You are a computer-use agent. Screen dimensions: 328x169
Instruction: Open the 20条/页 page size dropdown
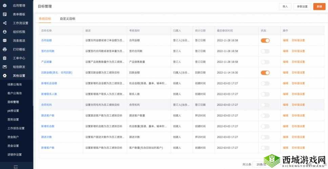tap(261, 165)
